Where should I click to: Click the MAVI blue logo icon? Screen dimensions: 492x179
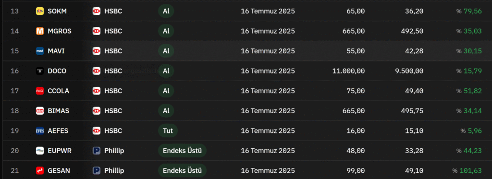(x=40, y=51)
